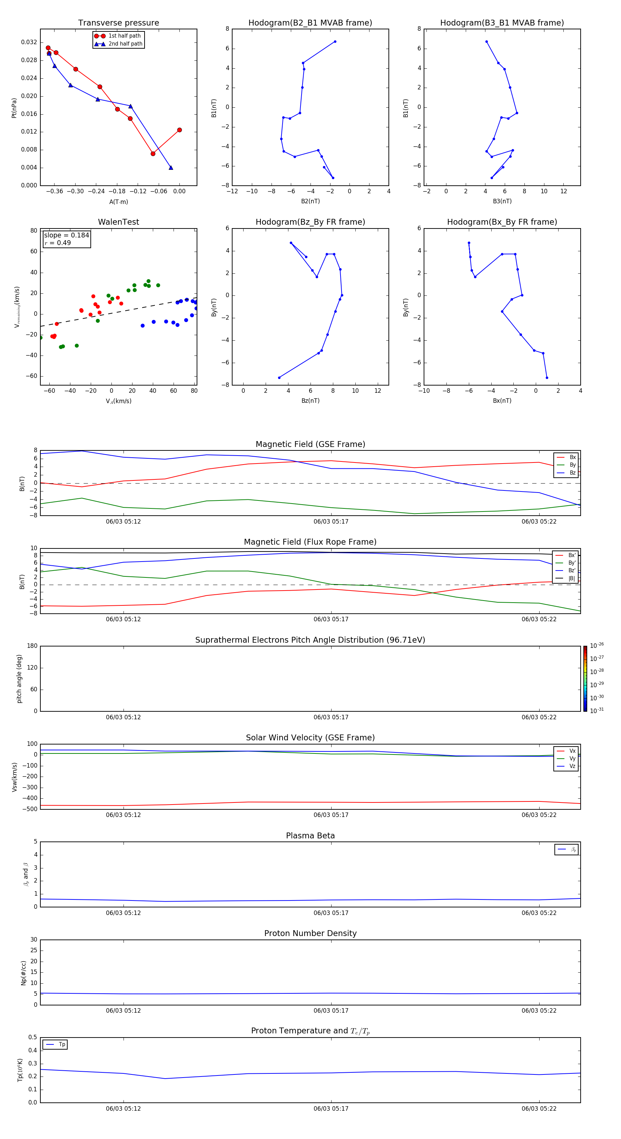621x1139 pixels.
Task: Click the 'Proton Number Density' title
Action: pyautogui.click(x=310, y=933)
